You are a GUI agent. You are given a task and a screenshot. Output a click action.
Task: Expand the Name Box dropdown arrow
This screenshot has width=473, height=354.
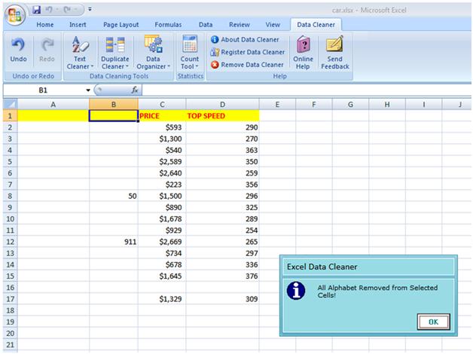[88, 90]
